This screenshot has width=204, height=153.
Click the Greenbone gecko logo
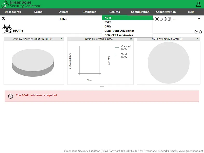pos(5,4)
